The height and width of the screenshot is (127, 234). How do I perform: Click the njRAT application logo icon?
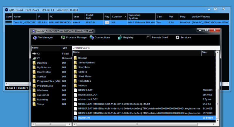[6, 10]
